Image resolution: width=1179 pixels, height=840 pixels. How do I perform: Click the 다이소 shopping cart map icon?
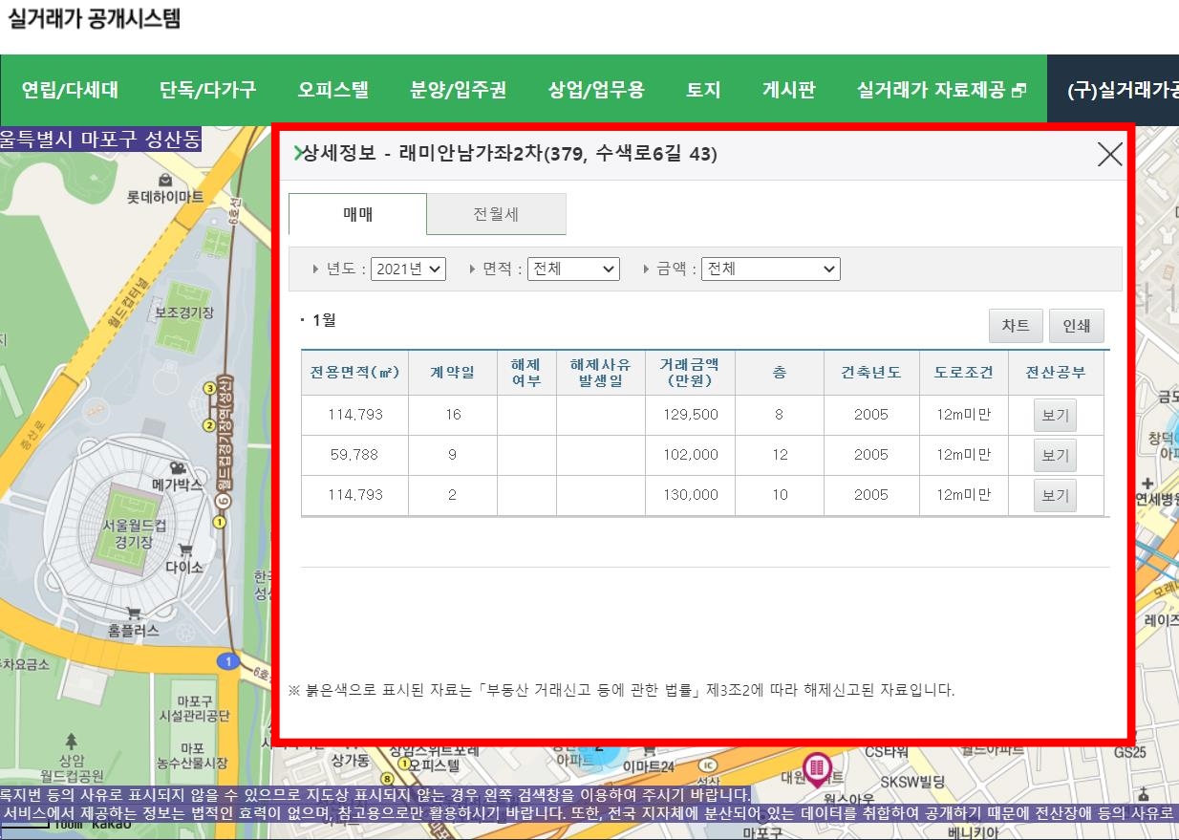coord(185,549)
